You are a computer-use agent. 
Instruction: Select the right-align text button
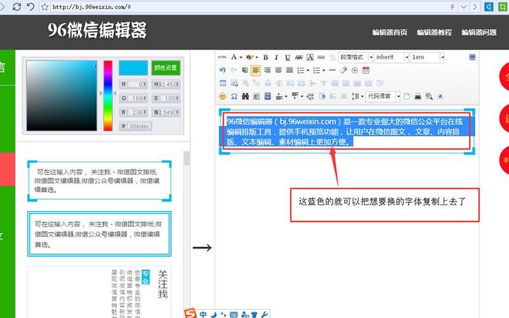point(267,70)
